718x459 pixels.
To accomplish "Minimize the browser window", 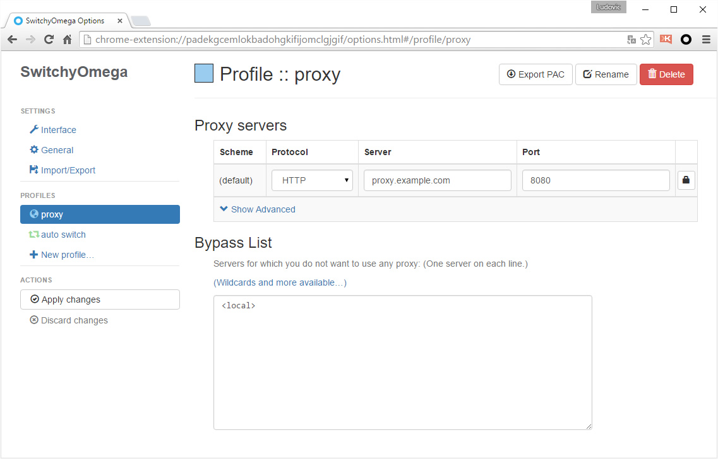I will (645, 9).
